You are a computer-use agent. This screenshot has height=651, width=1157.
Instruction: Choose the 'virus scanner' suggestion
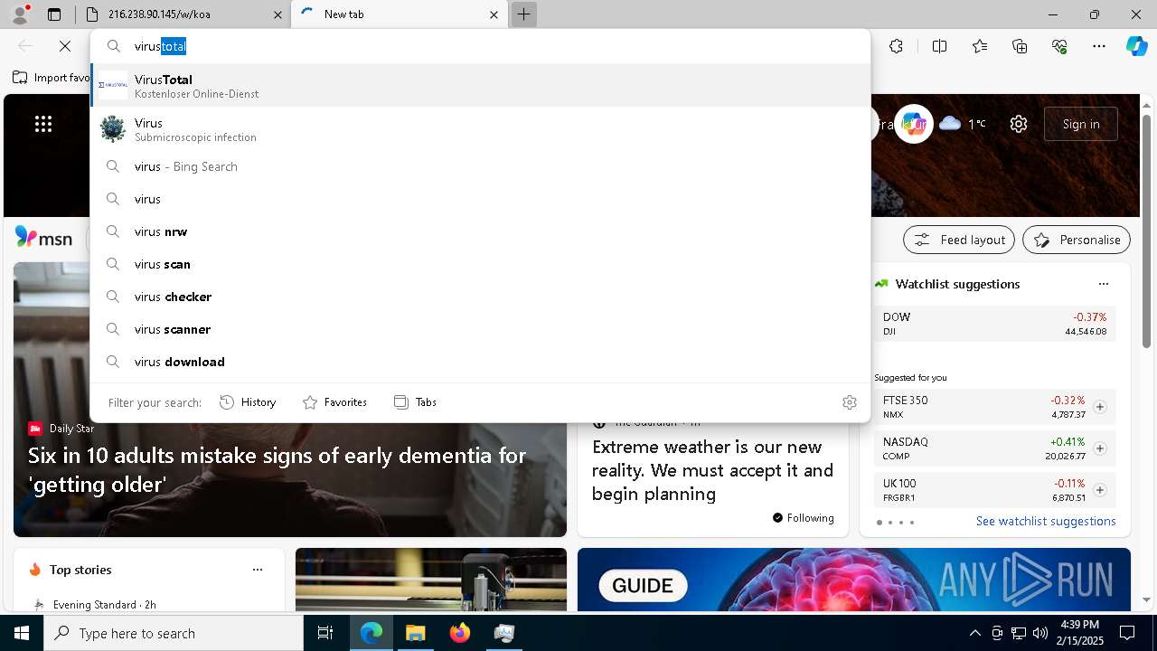click(x=480, y=329)
